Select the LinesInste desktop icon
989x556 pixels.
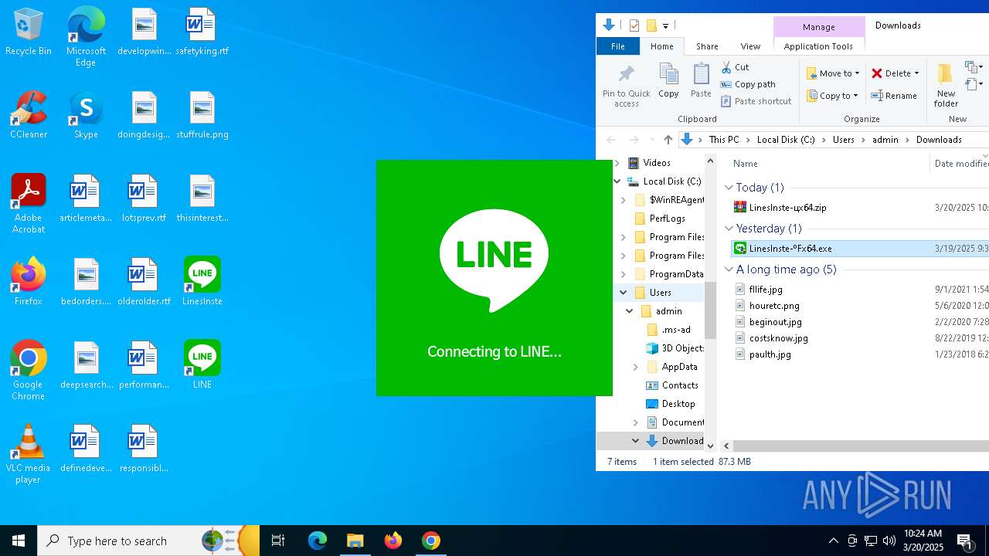coord(202,283)
